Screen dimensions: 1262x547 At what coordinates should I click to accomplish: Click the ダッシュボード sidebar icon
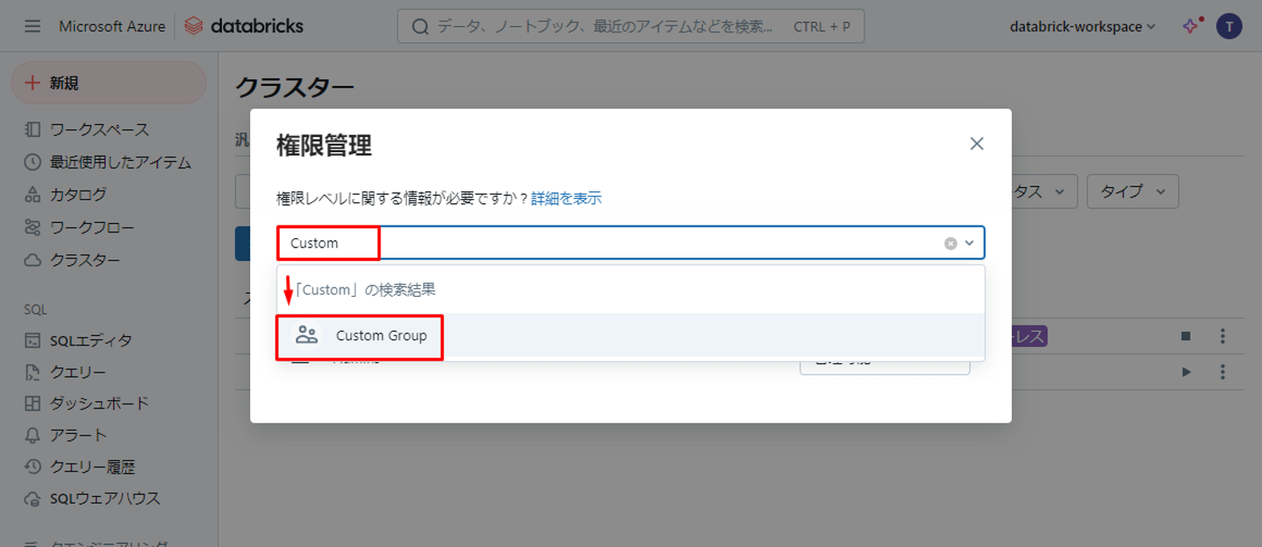pyautogui.click(x=32, y=403)
